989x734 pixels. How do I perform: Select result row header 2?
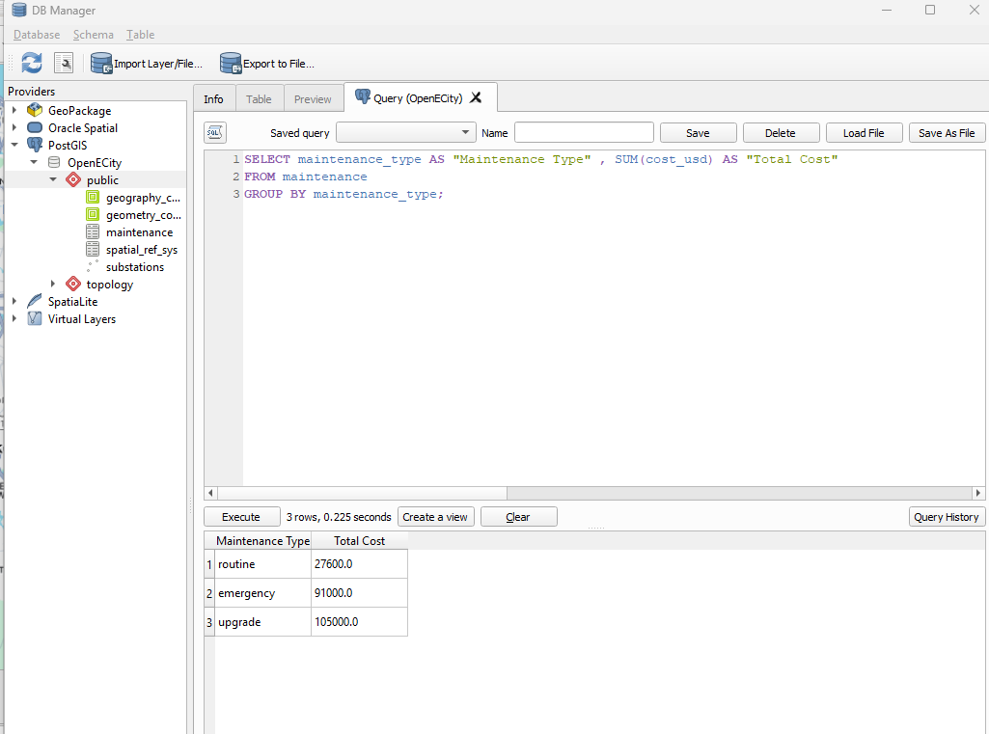click(x=209, y=593)
